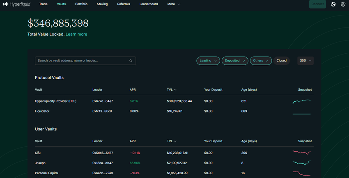
Task: Toggle the Leading filter
Action: [x=208, y=61]
